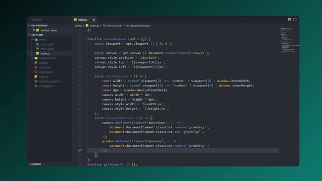
Task: Click the 'mousedown' event listener line
Action: tap(143, 123)
